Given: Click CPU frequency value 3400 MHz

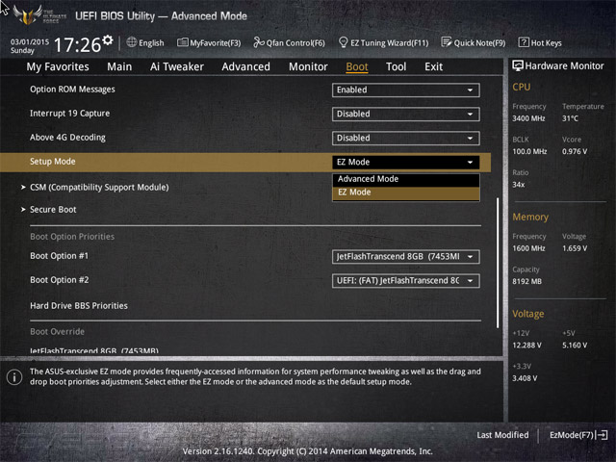Looking at the screenshot, I should click(528, 118).
